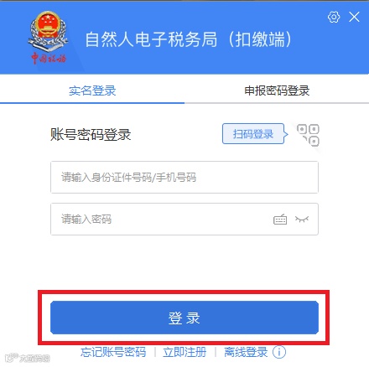Click the info icon beside 离线登录
Screen dimensions: 369x367
[x=279, y=352]
